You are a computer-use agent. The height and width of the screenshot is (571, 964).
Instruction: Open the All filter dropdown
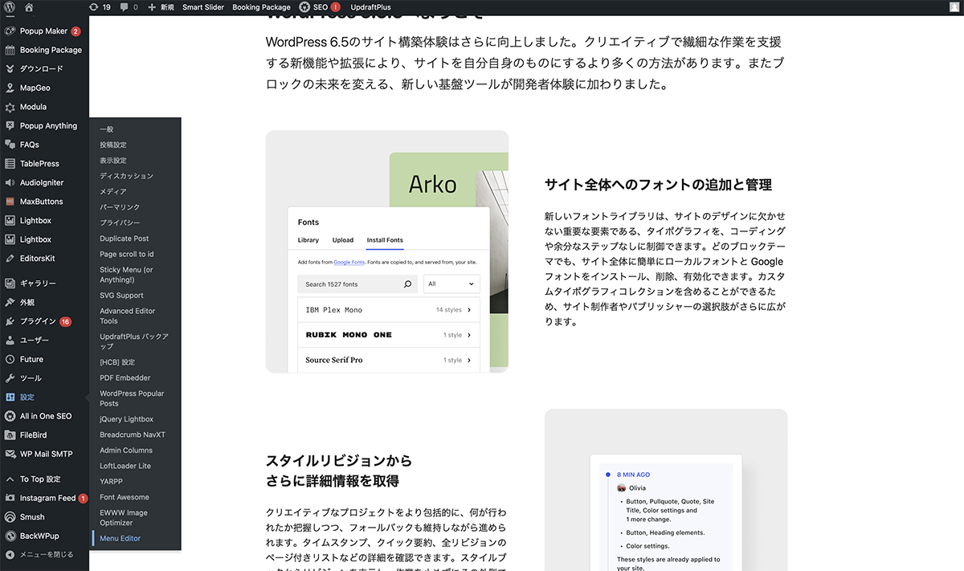[x=451, y=284]
